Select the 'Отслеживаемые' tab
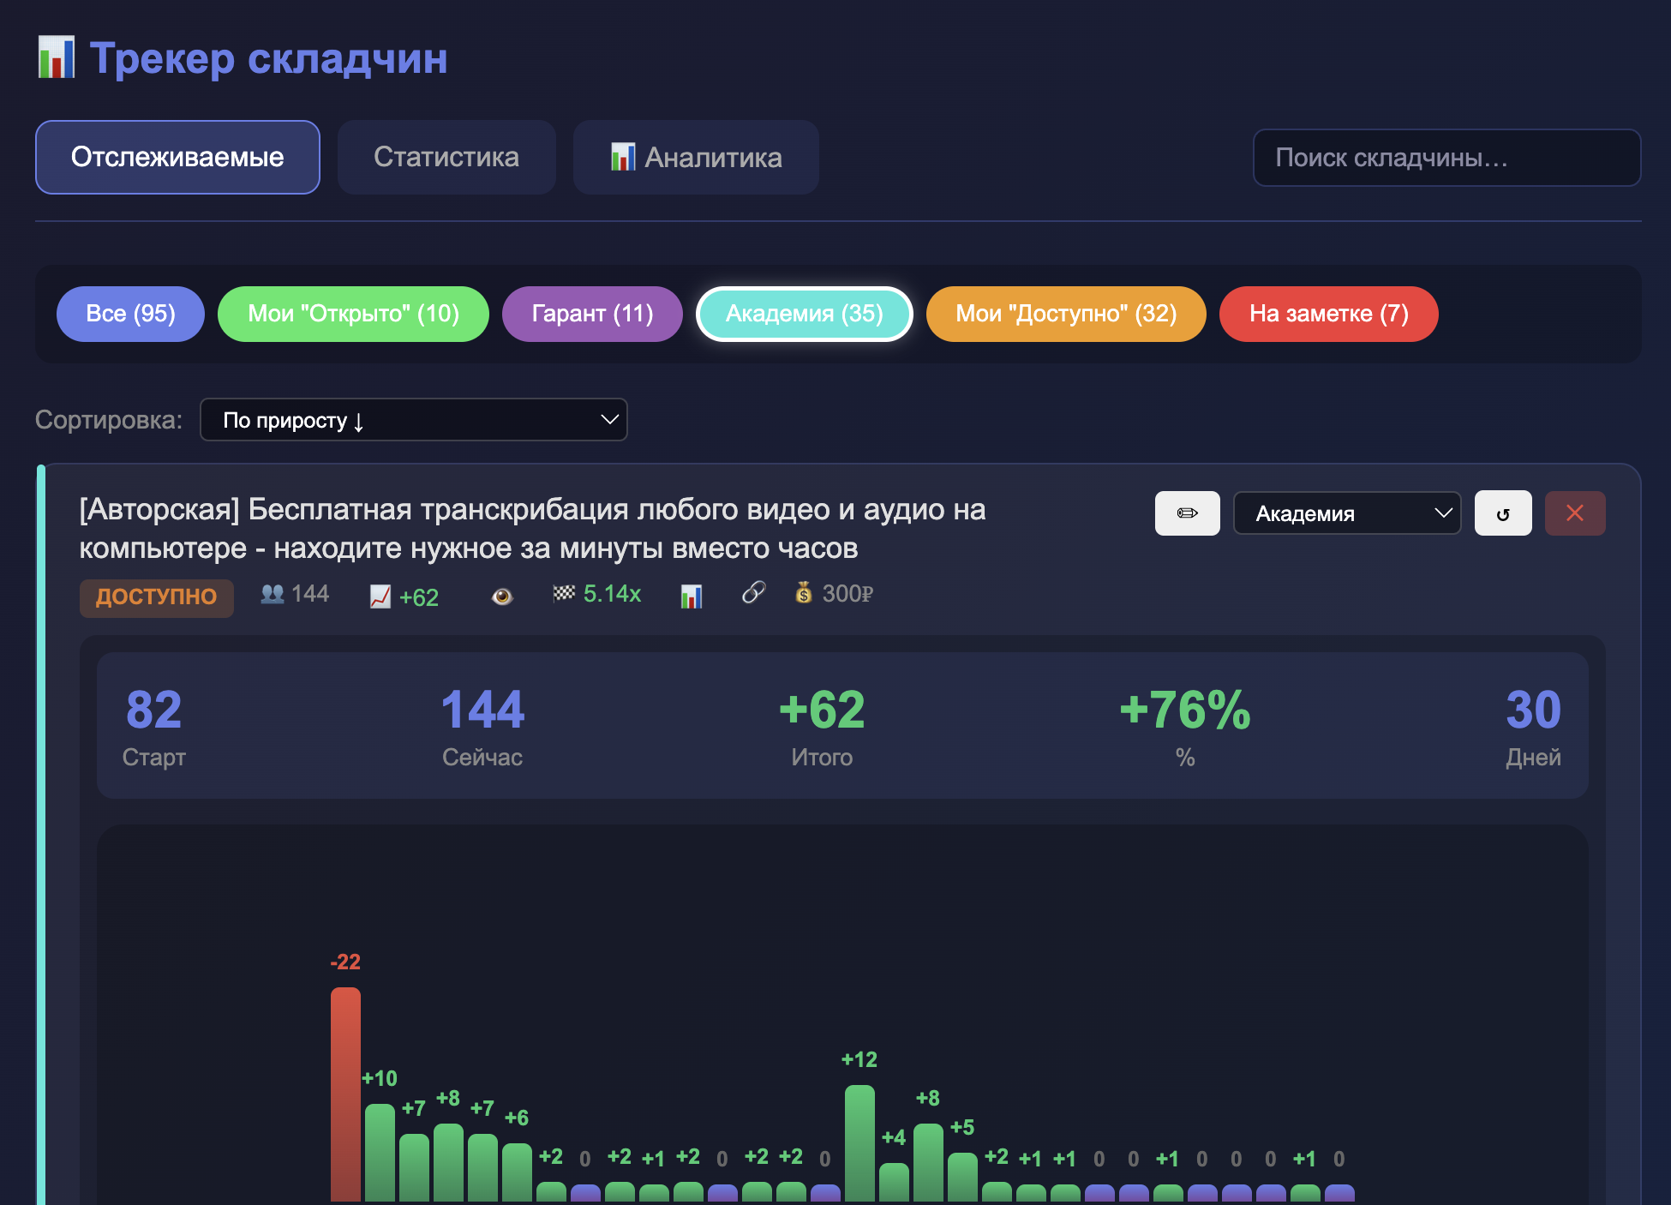 click(x=177, y=157)
